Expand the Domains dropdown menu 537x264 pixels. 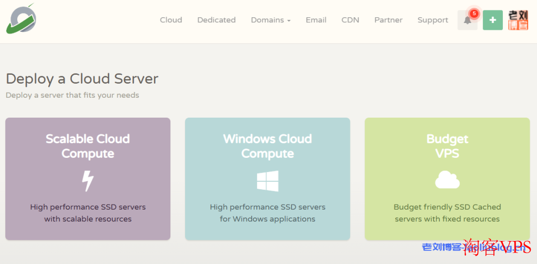pos(271,20)
